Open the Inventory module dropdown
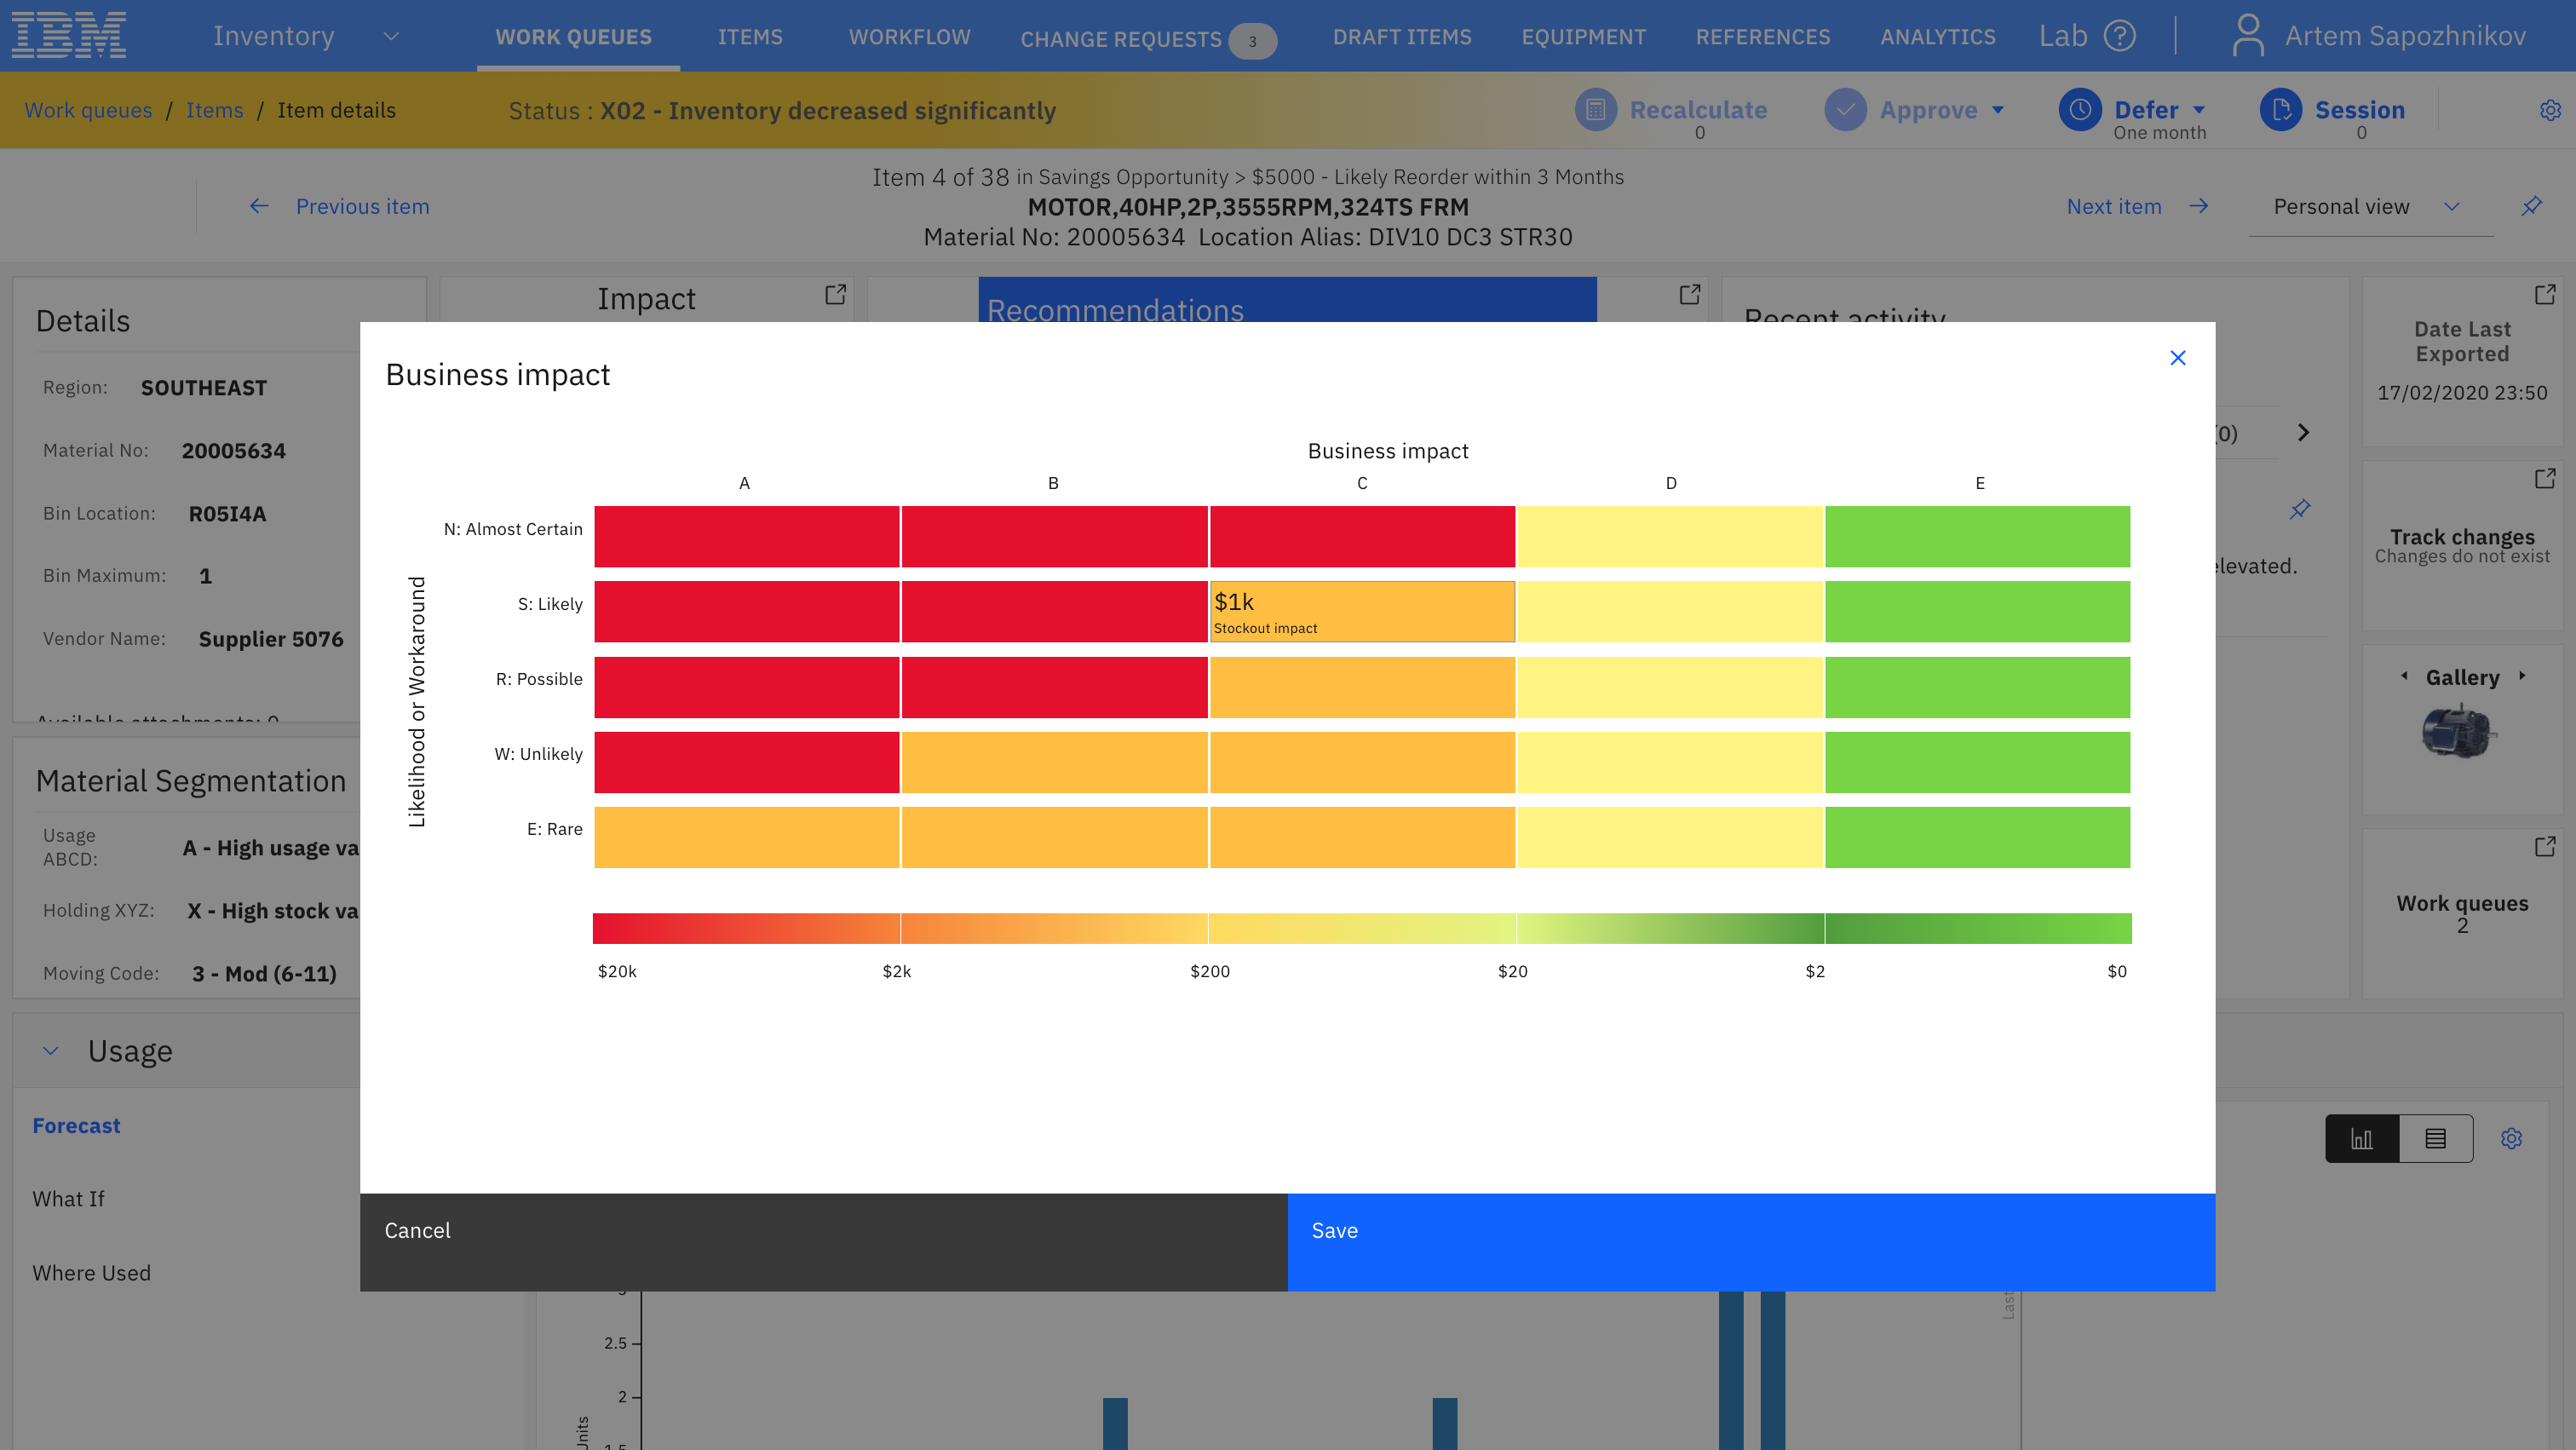Screen dimensions: 2576x1450 click(391, 37)
